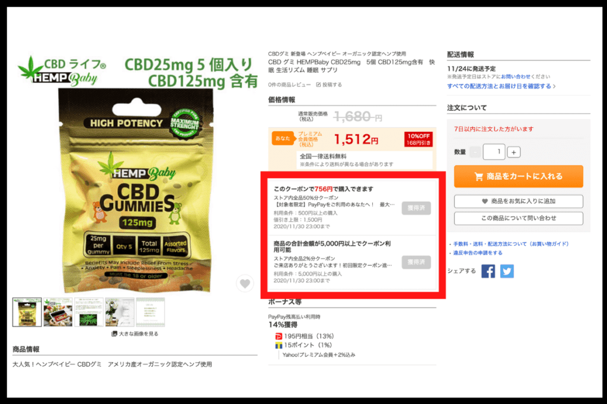Add the product to favorites

pyautogui.click(x=518, y=201)
